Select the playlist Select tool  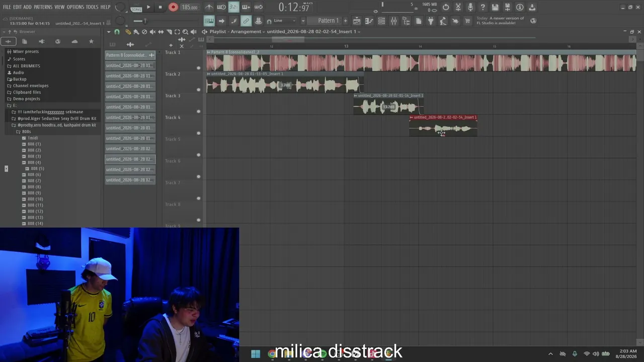point(177,32)
